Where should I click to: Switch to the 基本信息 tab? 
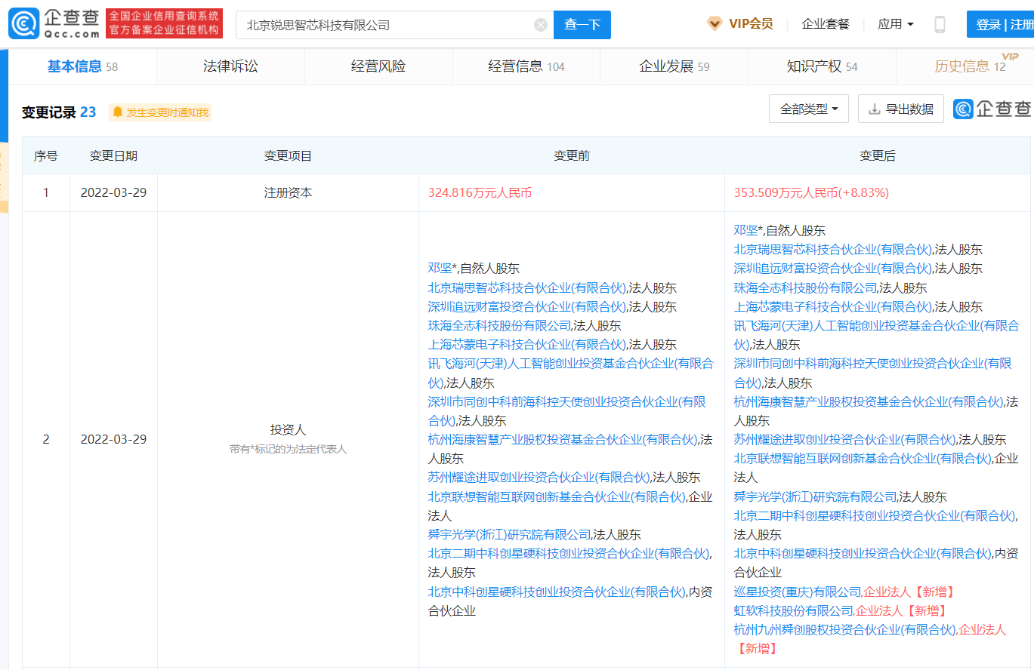[82, 66]
